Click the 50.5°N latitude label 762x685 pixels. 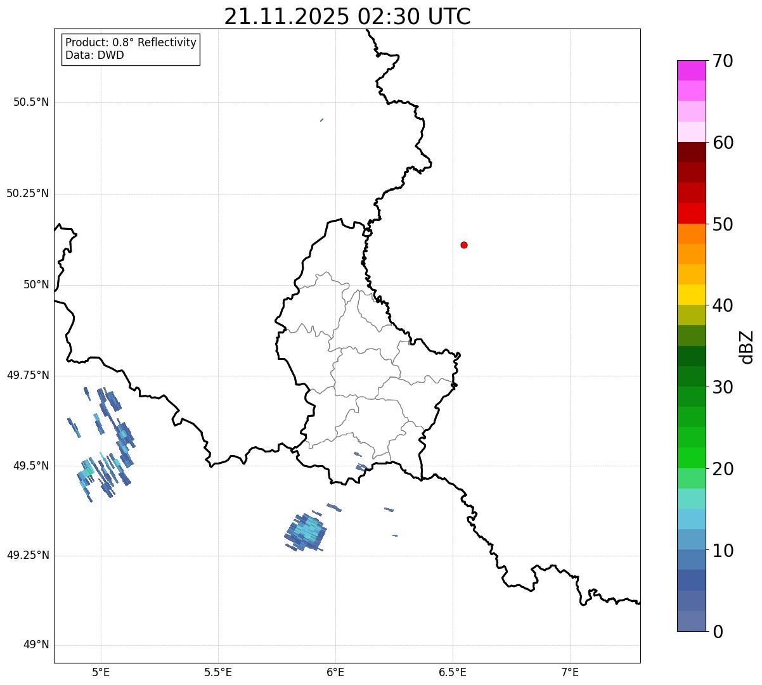coord(31,102)
